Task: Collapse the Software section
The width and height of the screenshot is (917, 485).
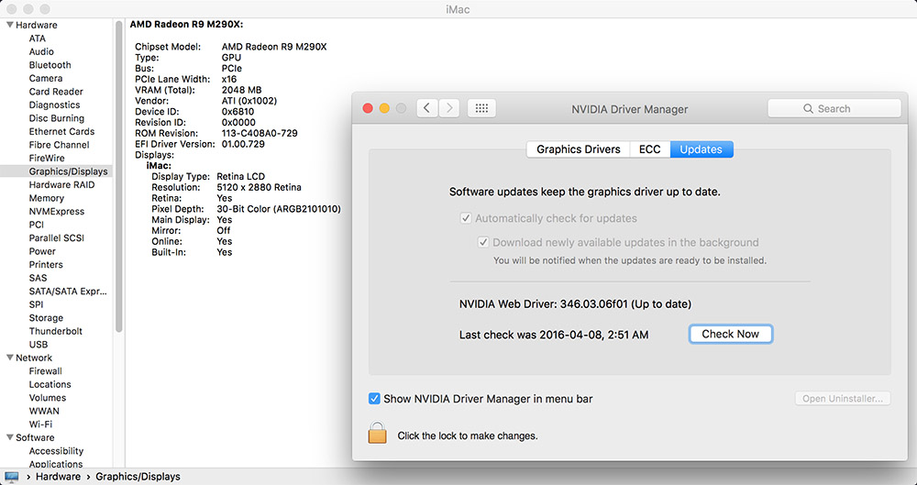Action: pos(10,437)
